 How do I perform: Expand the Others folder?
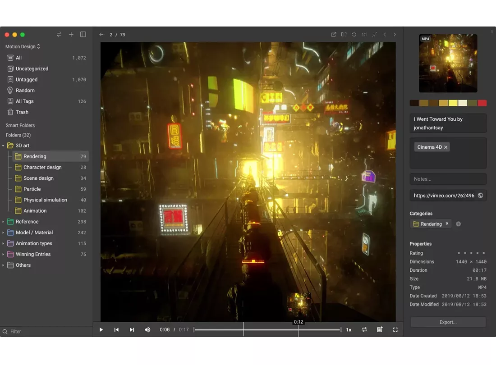click(3, 265)
